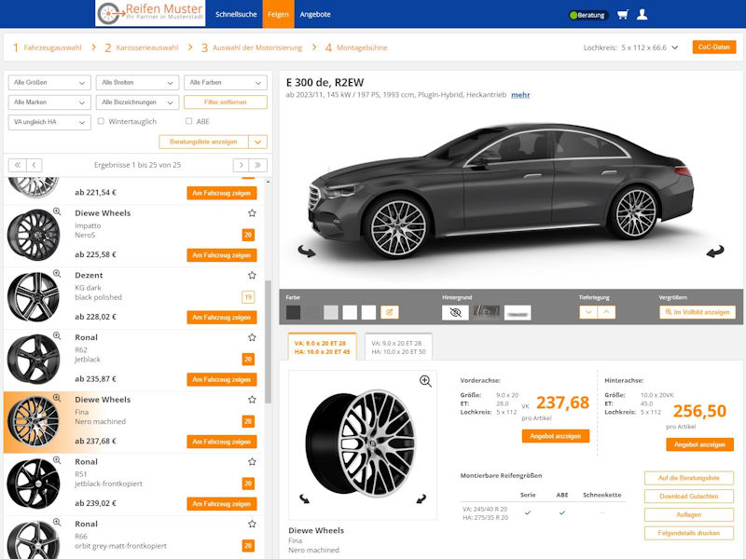Open the shopping cart icon
The width and height of the screenshot is (746, 559).
(x=622, y=15)
